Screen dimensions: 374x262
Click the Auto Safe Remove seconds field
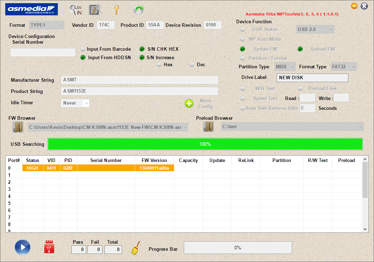coord(308,108)
